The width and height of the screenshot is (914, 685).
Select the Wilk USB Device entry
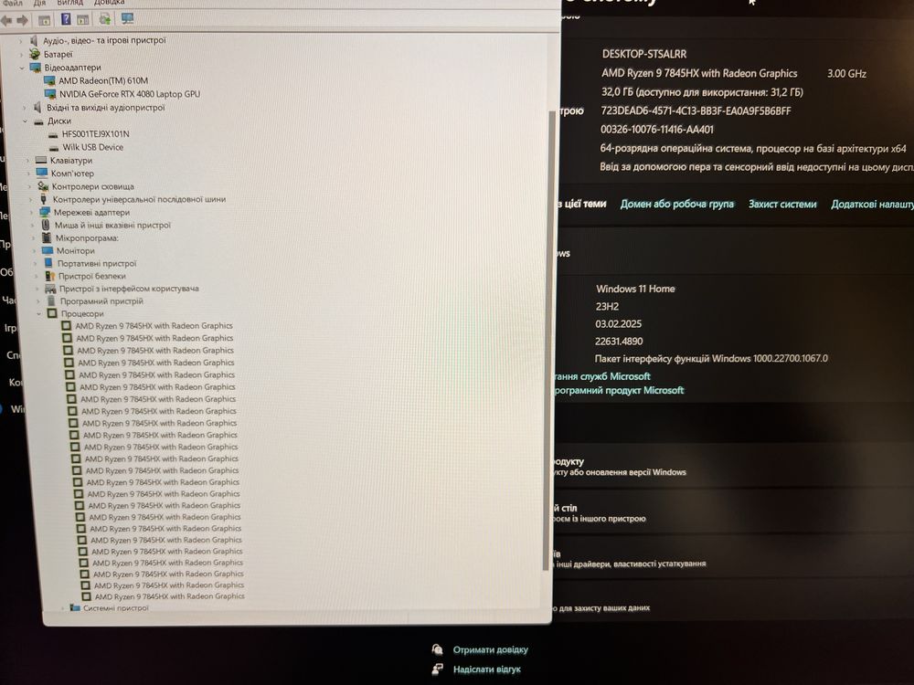pyautogui.click(x=92, y=147)
